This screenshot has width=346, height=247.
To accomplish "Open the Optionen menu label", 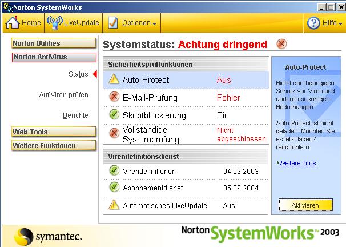I will click(136, 23).
